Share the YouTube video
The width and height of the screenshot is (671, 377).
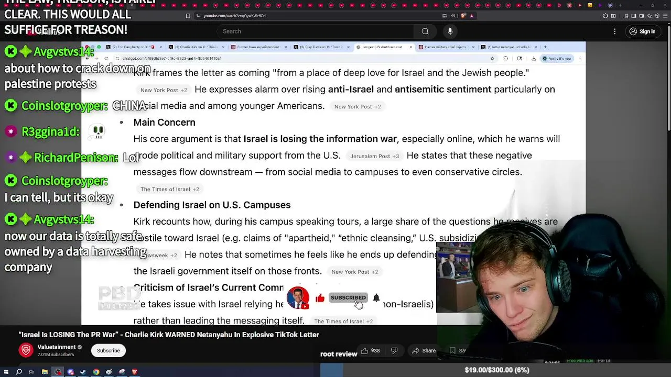click(424, 351)
